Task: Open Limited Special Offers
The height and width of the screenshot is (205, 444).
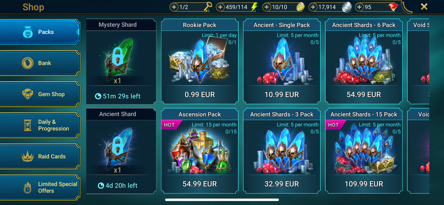Action: tap(40, 188)
